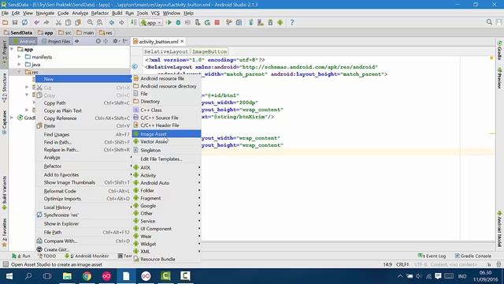Select Vector Asset menu entry
This screenshot has width=504, height=284.
(166, 142)
